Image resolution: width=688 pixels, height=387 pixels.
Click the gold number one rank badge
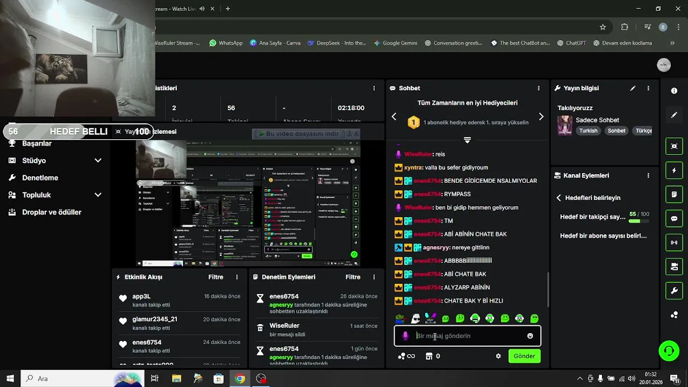[x=413, y=123]
